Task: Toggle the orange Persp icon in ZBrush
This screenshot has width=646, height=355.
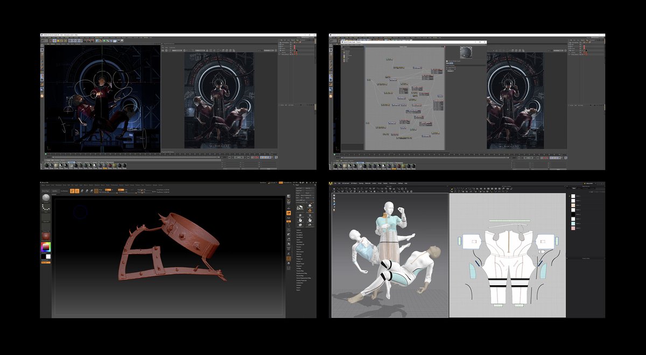Action: (289, 213)
